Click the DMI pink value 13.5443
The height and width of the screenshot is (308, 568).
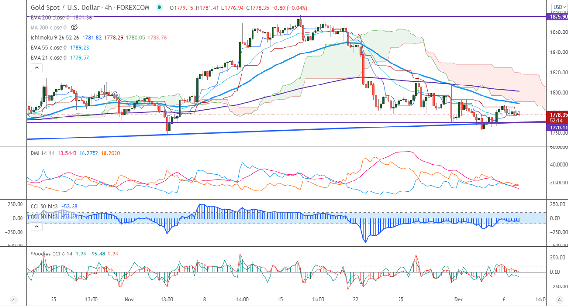click(67, 153)
